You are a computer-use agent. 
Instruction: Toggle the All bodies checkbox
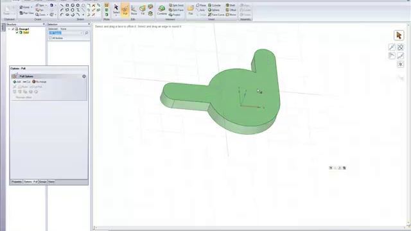tap(50, 38)
